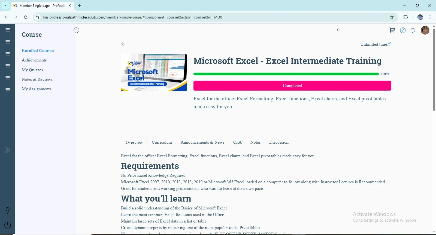Click the second hamburger icon in dark sidebar
The image size is (436, 235).
[8, 42]
